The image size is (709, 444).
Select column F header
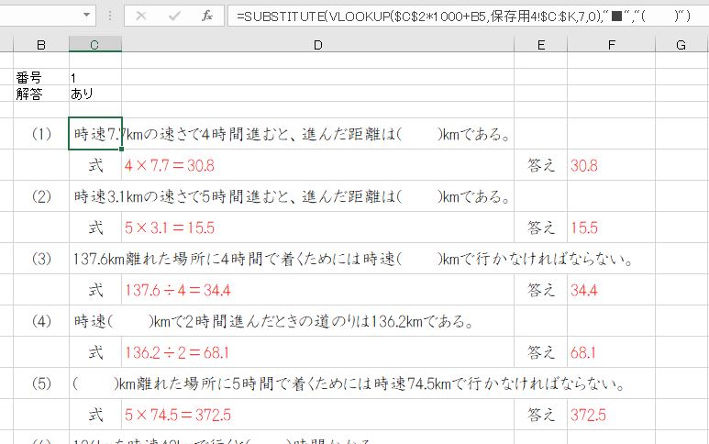coord(612,45)
